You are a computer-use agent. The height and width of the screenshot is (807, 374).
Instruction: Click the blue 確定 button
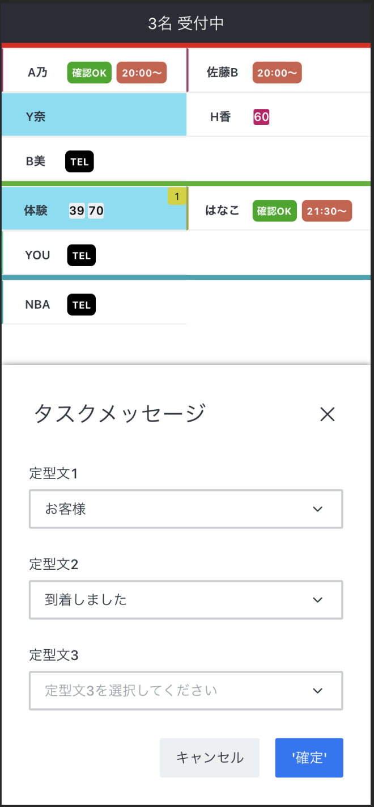coord(309,758)
